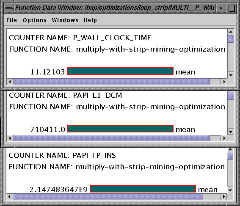Click the window menu button in title bar

(x=9, y=8)
